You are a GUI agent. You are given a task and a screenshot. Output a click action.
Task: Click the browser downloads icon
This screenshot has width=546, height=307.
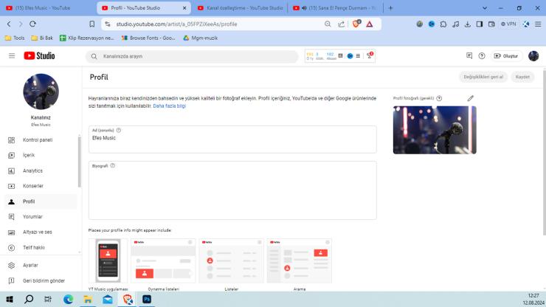click(467, 24)
